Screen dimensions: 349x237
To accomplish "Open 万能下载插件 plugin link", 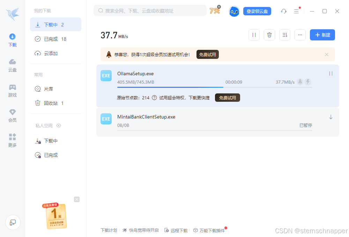I will 209,230.
